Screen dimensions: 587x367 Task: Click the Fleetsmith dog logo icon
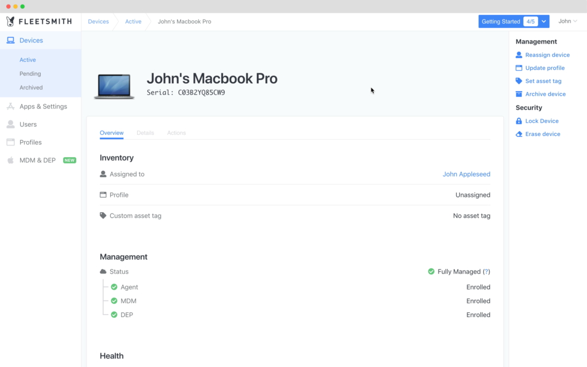click(10, 21)
